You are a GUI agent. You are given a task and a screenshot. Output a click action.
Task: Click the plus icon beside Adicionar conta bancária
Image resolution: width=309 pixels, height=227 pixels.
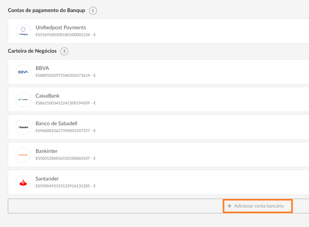[x=229, y=206]
